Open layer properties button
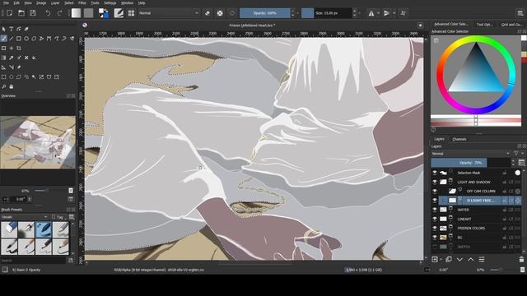This screenshot has height=296, width=527. coord(482,260)
